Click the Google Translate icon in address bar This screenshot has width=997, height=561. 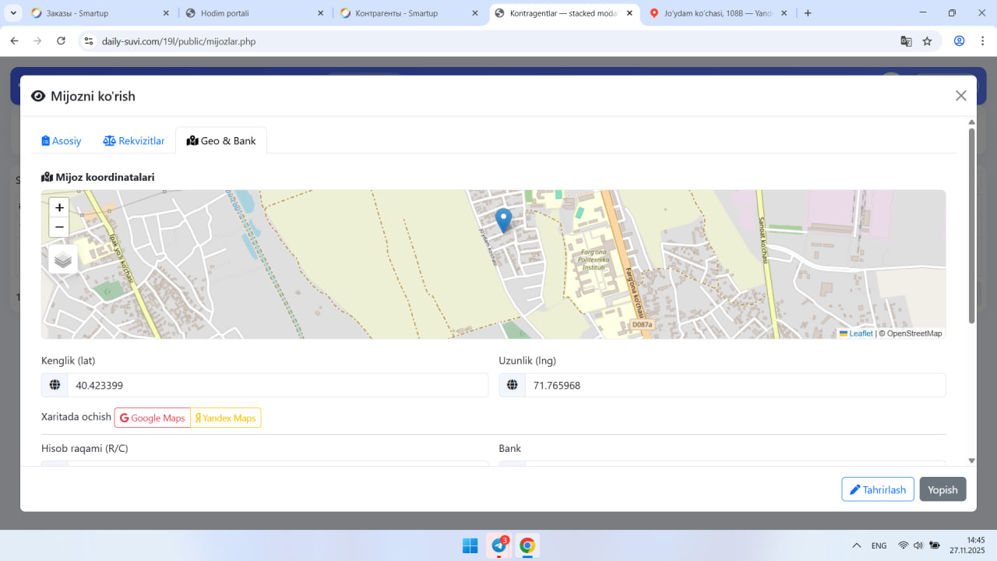(906, 41)
